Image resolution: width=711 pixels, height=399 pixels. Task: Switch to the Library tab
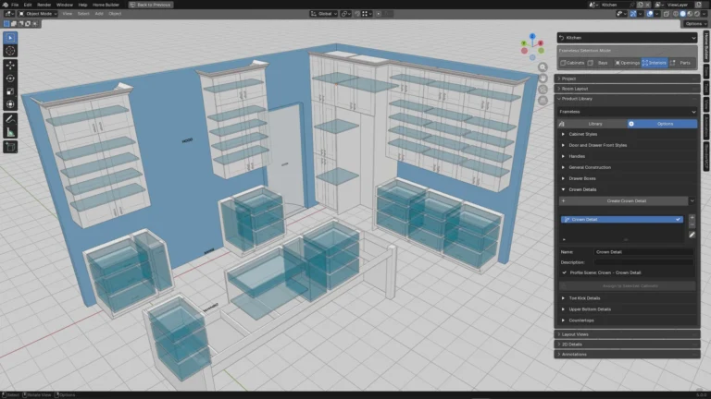point(592,124)
